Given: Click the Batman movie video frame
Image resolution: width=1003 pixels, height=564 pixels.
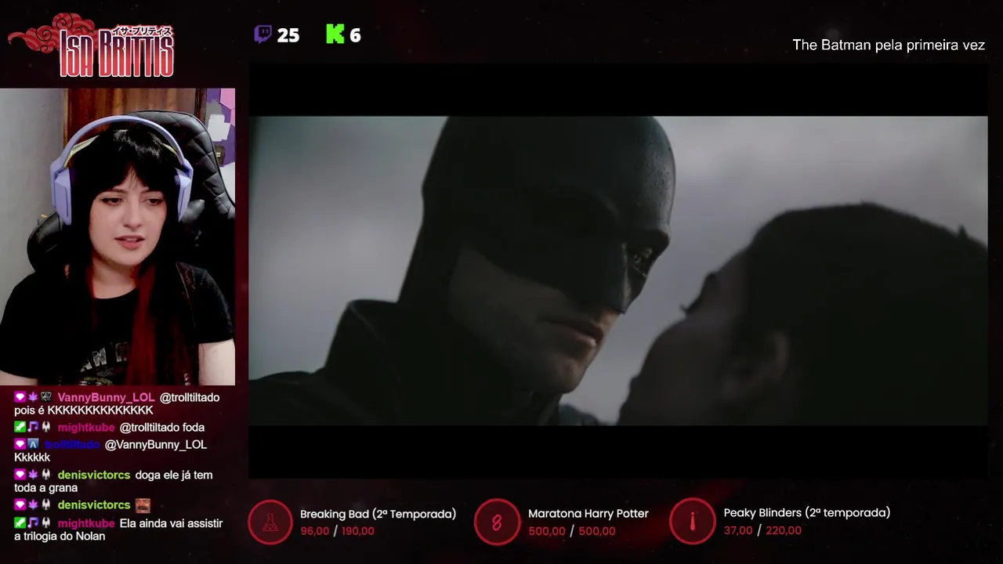Looking at the screenshot, I should click(618, 270).
